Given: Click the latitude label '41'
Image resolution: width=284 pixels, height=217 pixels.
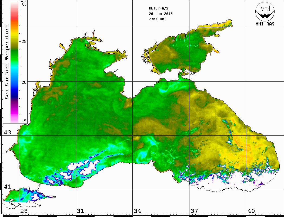Looking at the screenshot, I should 7,187.
